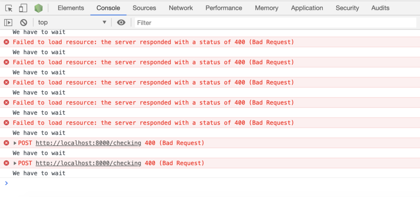The height and width of the screenshot is (197, 420).
Task: Open the Application tab
Action: tap(307, 8)
